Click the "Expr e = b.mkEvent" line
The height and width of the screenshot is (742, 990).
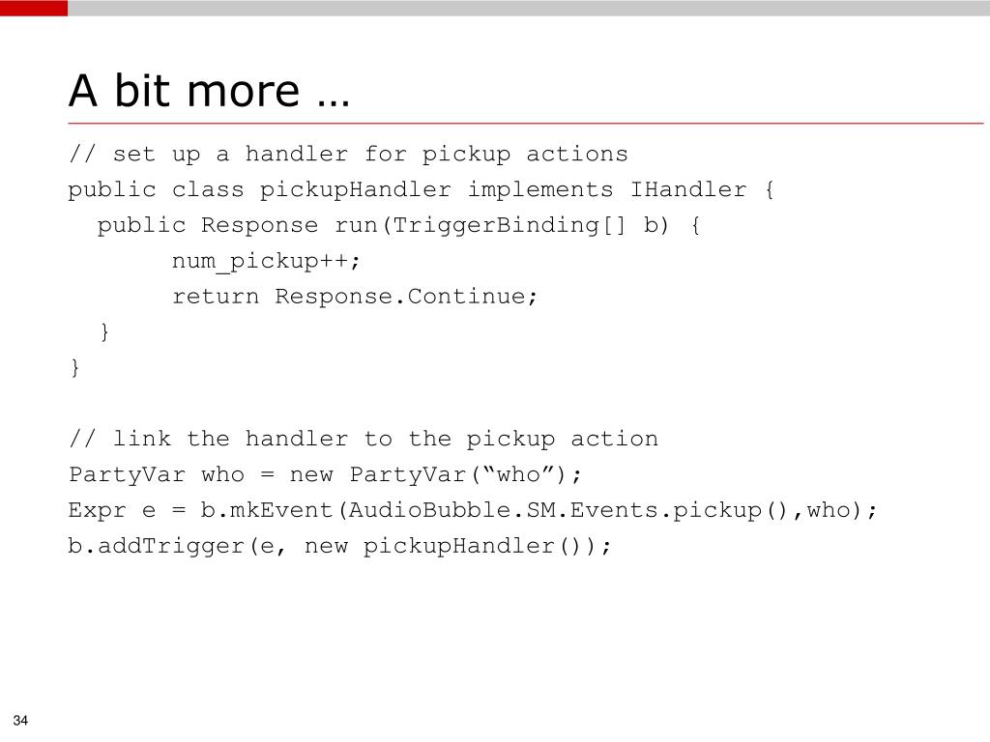(474, 510)
